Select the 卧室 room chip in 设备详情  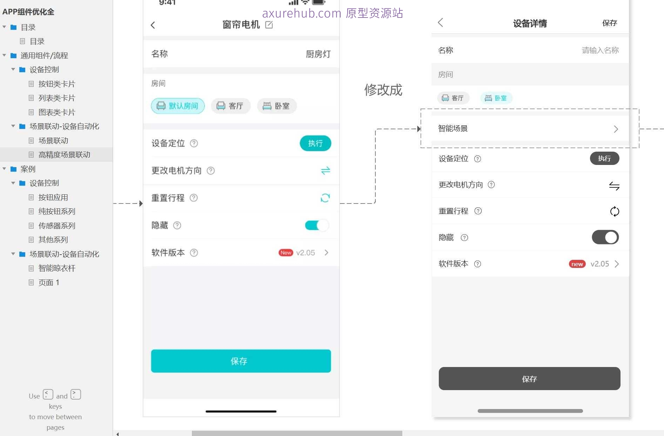click(x=496, y=98)
